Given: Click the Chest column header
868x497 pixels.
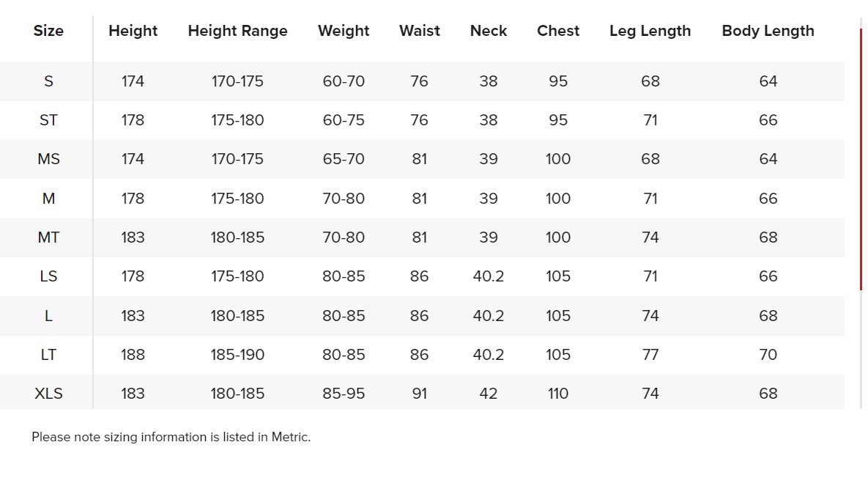Looking at the screenshot, I should click(x=558, y=31).
